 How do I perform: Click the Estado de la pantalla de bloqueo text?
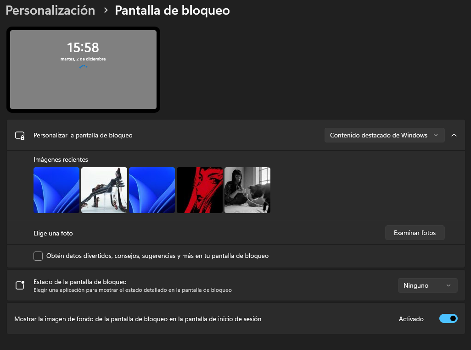coord(80,282)
